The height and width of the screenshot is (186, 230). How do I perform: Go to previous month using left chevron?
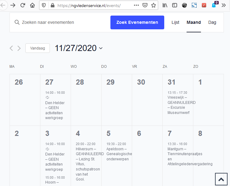(x=12, y=48)
